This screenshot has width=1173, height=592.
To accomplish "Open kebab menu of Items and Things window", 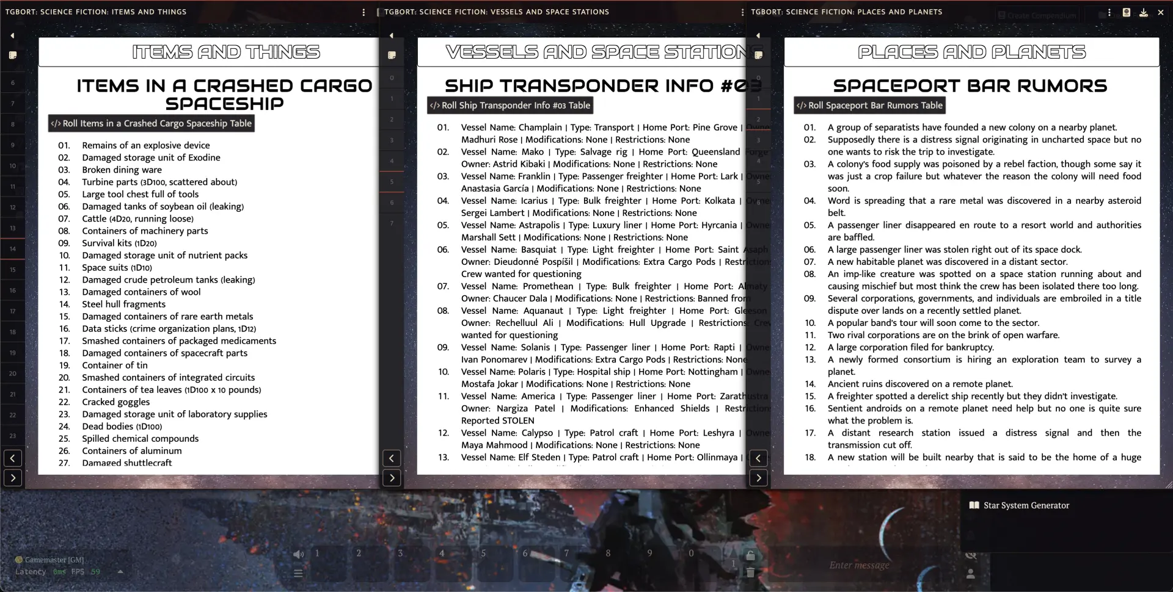I will (x=364, y=12).
